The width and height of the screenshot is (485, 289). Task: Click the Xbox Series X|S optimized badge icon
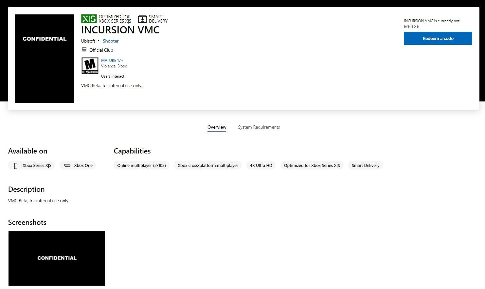89,19
